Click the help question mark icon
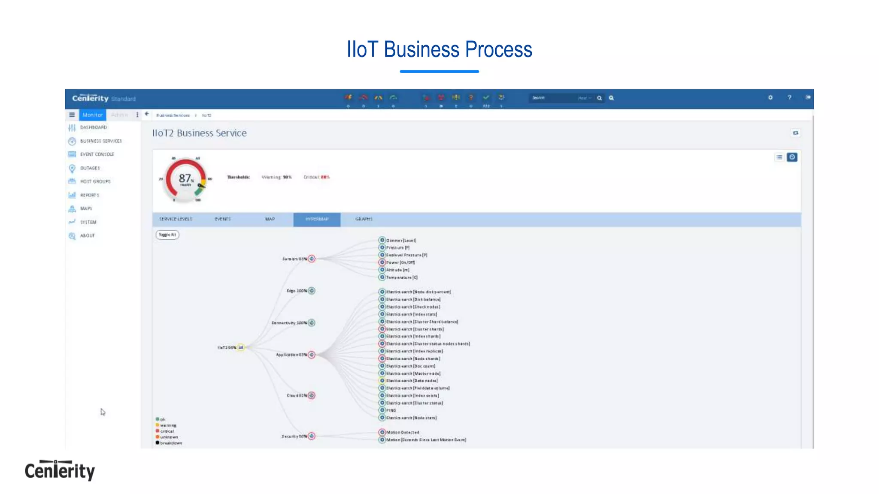Viewport: 879px width, 494px height. pyautogui.click(x=789, y=98)
